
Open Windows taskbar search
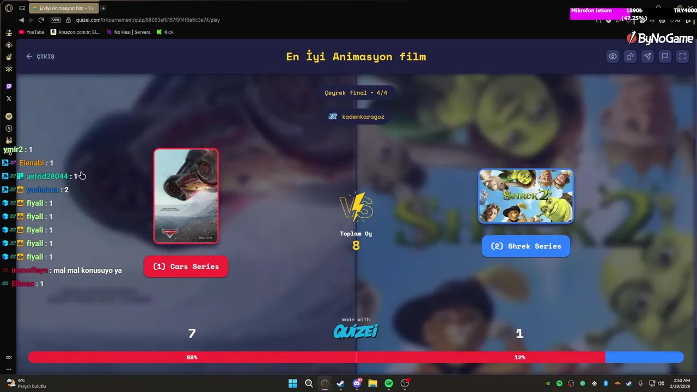click(309, 383)
